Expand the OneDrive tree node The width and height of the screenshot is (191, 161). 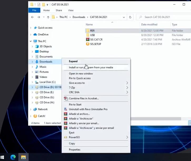coord(31,35)
